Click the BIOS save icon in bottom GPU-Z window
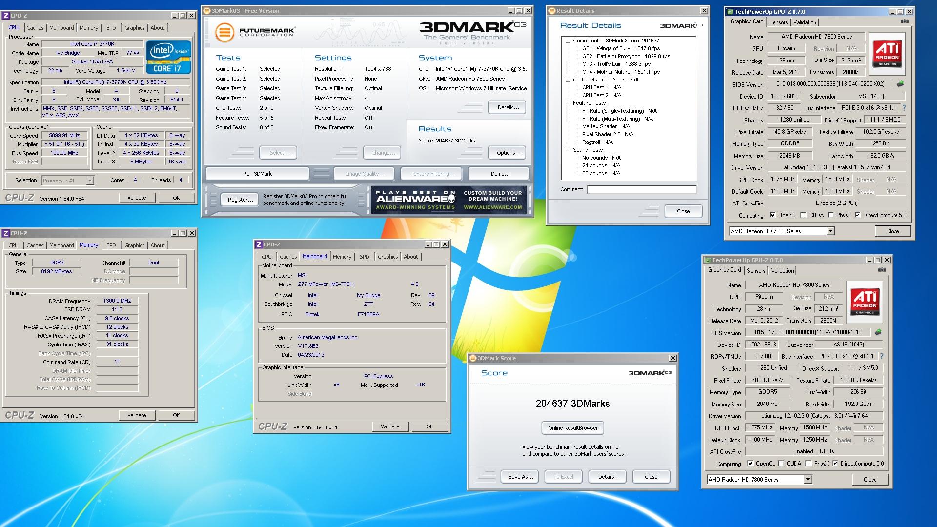This screenshot has height=527, width=937. (x=878, y=332)
